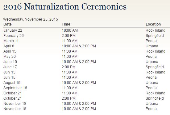Click the May 20 date entry
Viewport: 170px width, 115px height.
[10, 57]
